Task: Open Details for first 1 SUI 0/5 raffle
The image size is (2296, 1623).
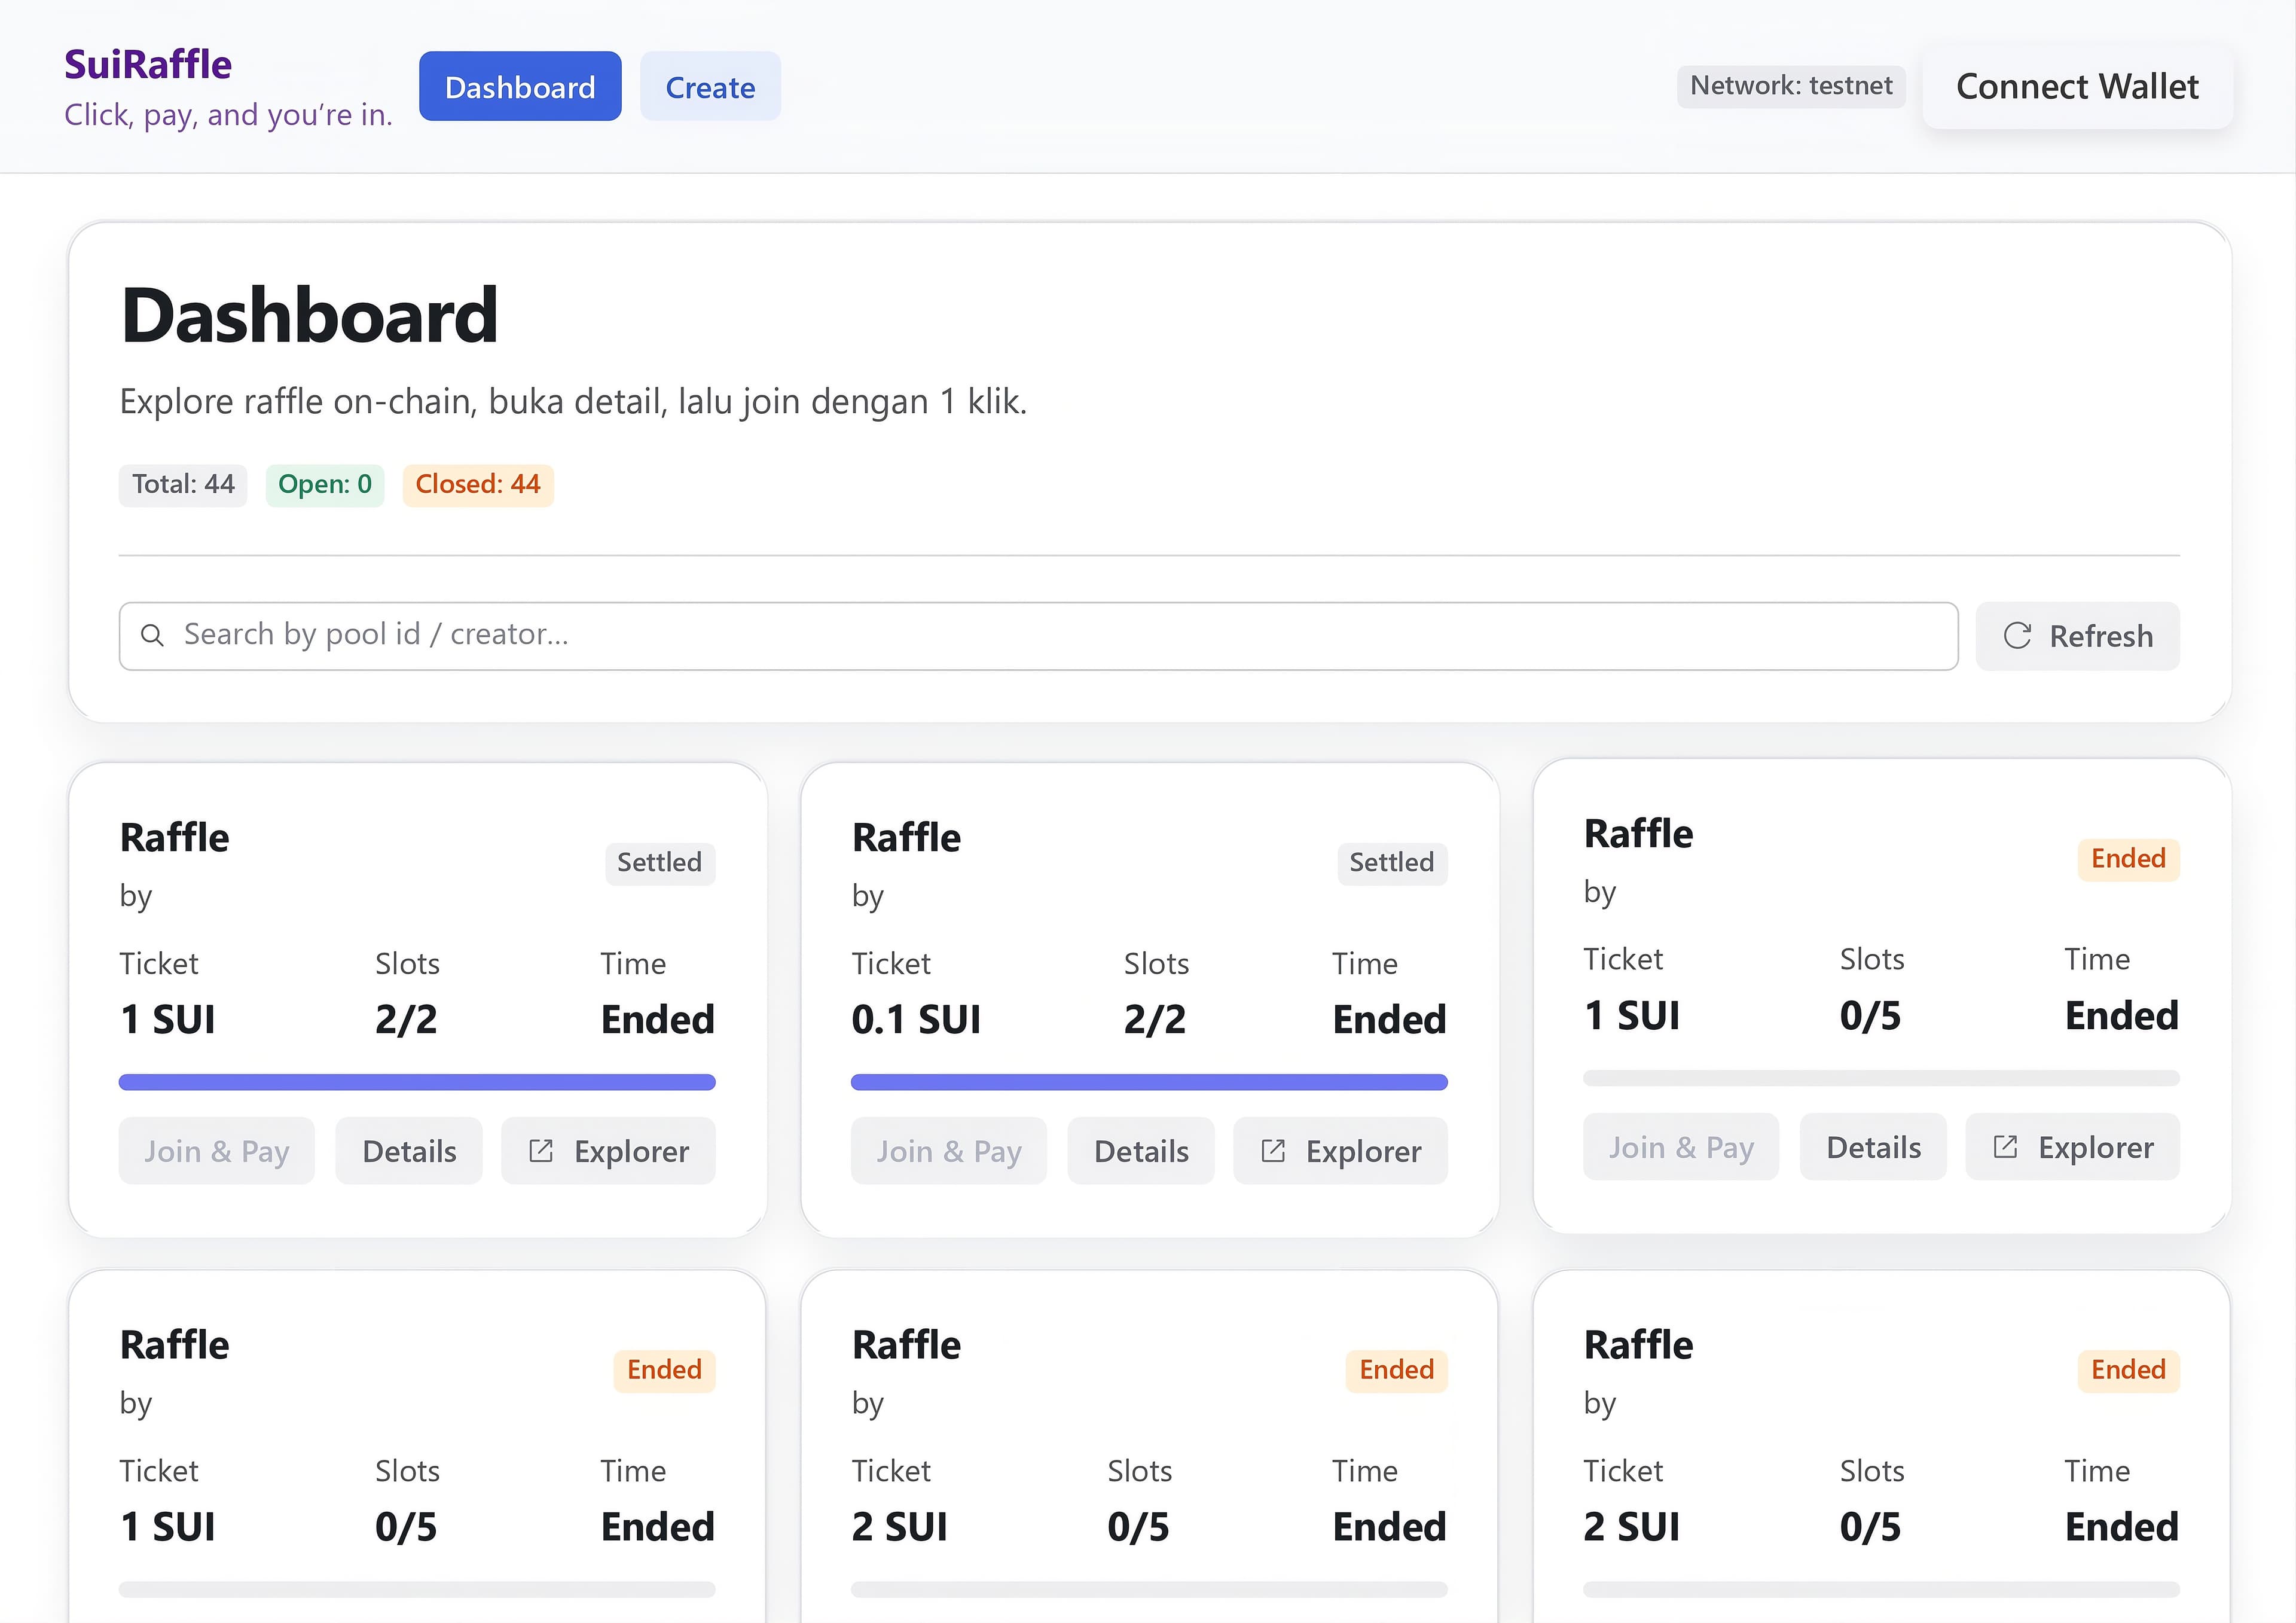Action: (x=1873, y=1147)
